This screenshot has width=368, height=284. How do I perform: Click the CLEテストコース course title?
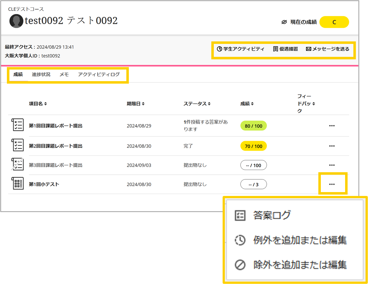click(x=26, y=9)
